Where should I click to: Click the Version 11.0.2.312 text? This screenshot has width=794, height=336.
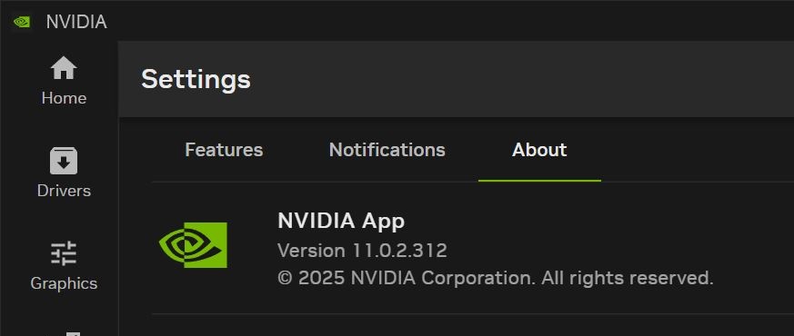point(362,251)
